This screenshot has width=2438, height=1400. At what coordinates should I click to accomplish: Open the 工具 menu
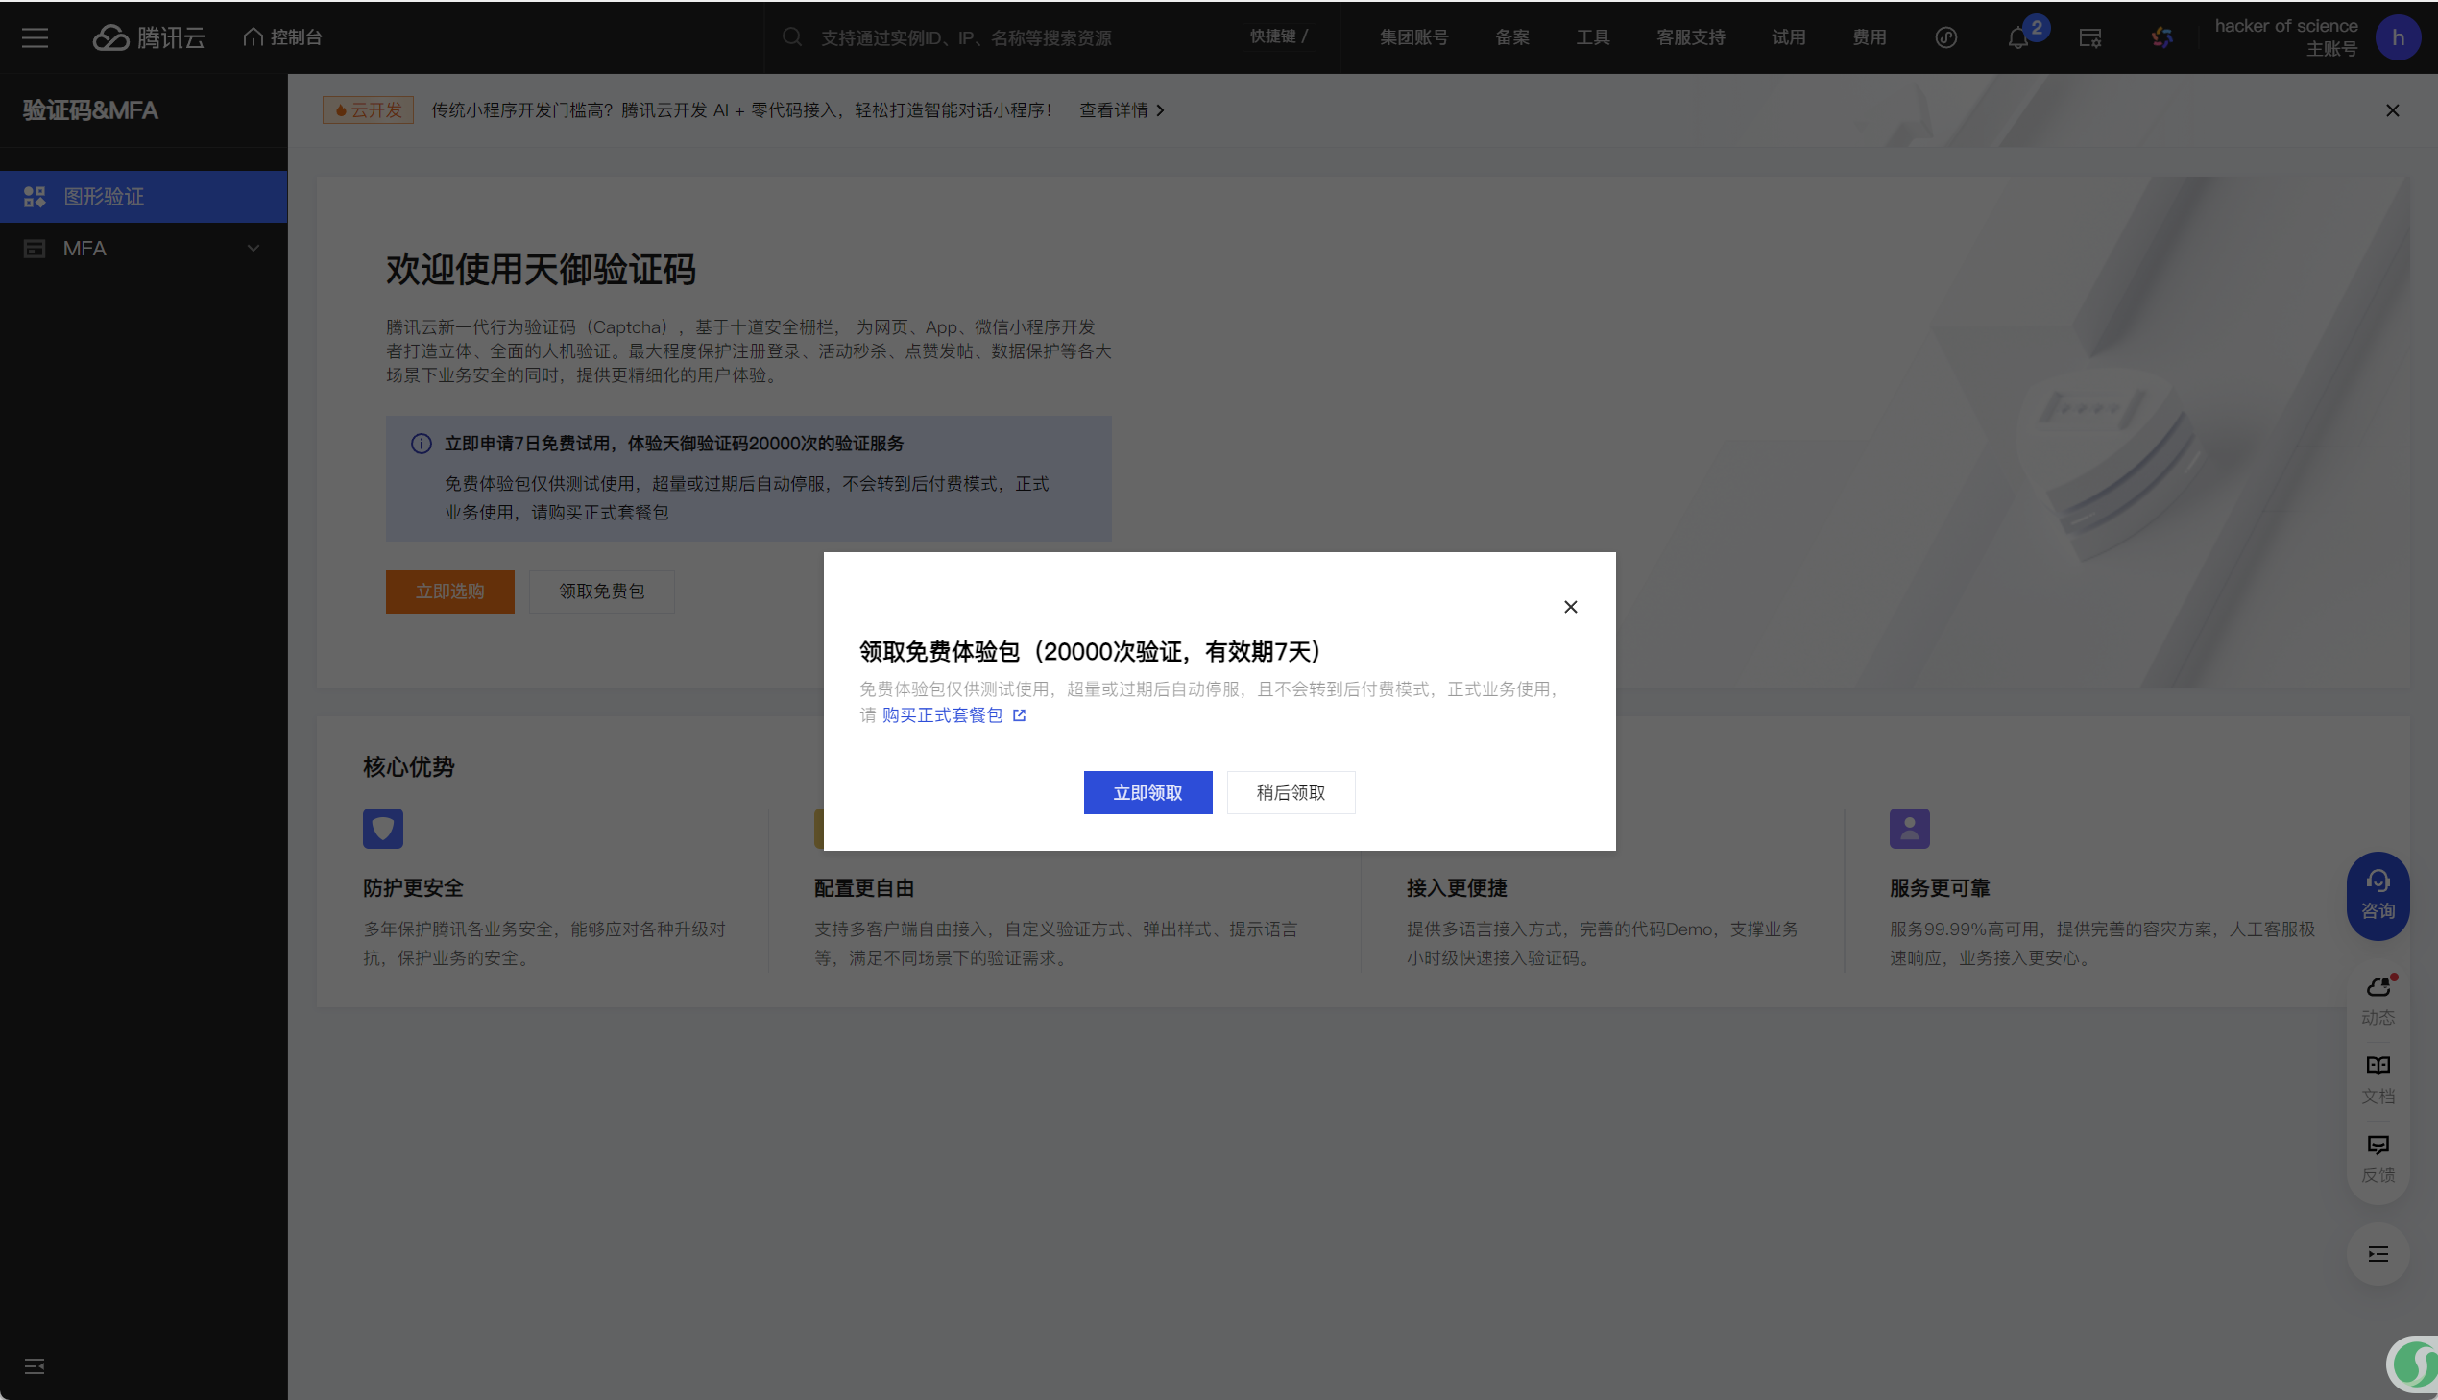click(1592, 37)
